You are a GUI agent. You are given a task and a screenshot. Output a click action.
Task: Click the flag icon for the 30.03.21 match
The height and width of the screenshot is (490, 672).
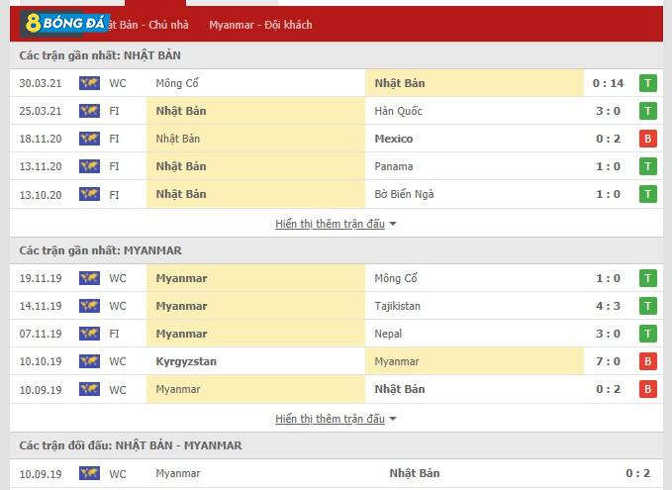(89, 83)
